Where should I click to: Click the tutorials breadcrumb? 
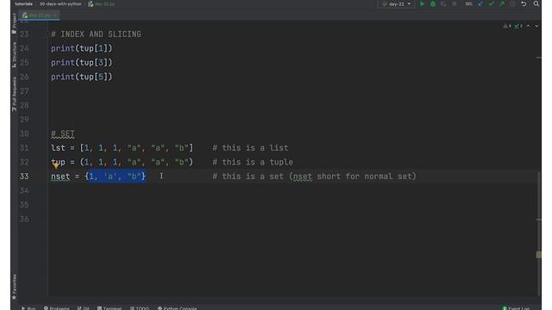point(23,3)
